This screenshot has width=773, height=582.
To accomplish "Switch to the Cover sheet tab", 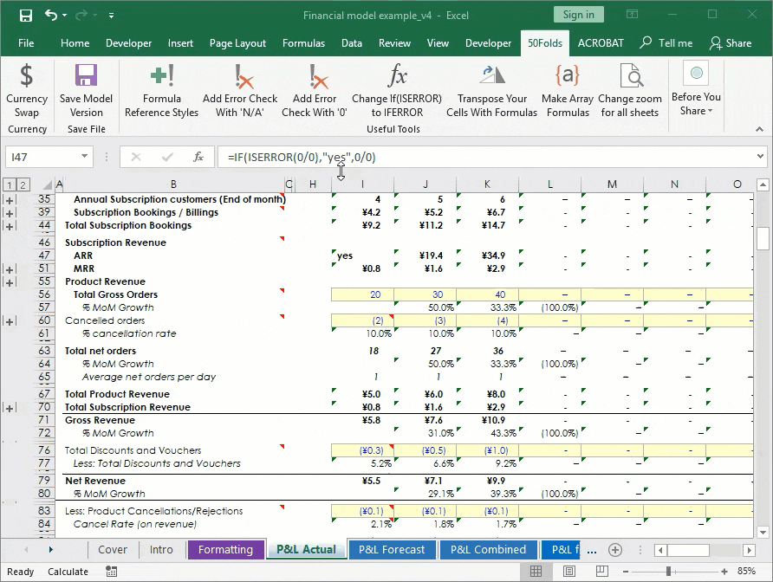I will point(113,549).
